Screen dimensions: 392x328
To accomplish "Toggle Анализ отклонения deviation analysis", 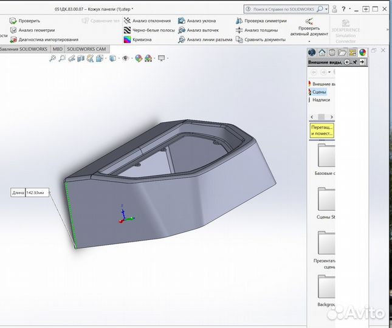I will click(x=127, y=21).
